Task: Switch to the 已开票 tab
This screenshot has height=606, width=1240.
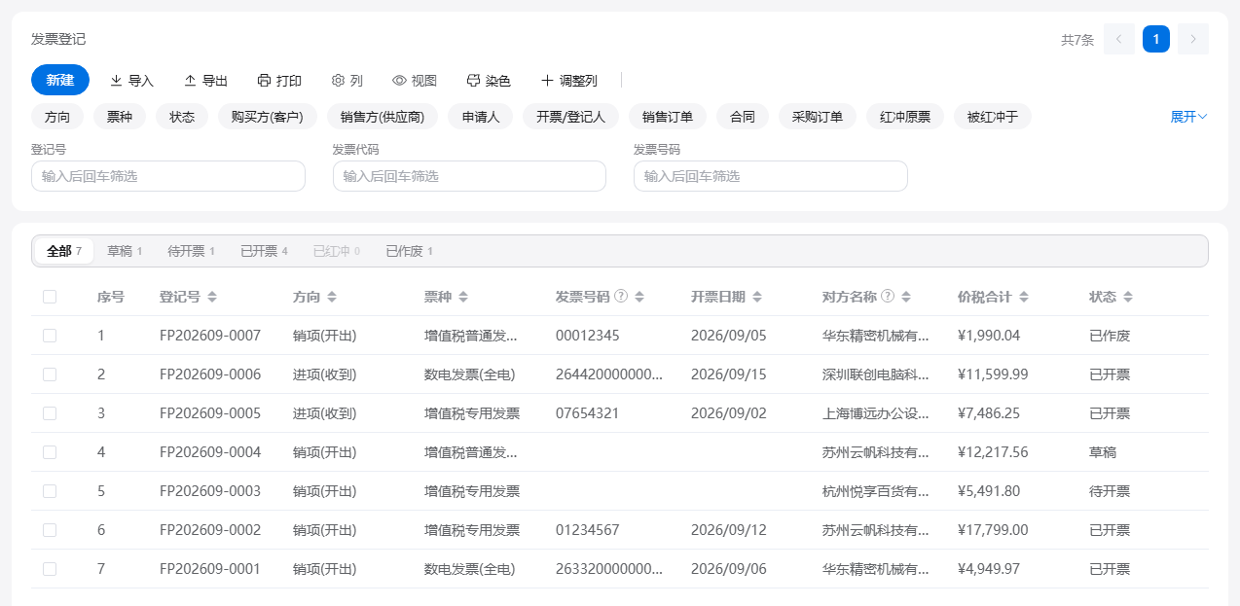Action: point(265,251)
